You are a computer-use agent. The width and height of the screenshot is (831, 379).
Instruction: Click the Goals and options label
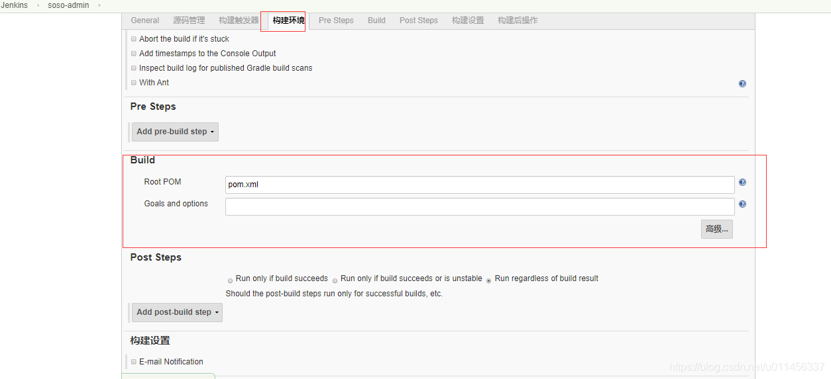[176, 204]
